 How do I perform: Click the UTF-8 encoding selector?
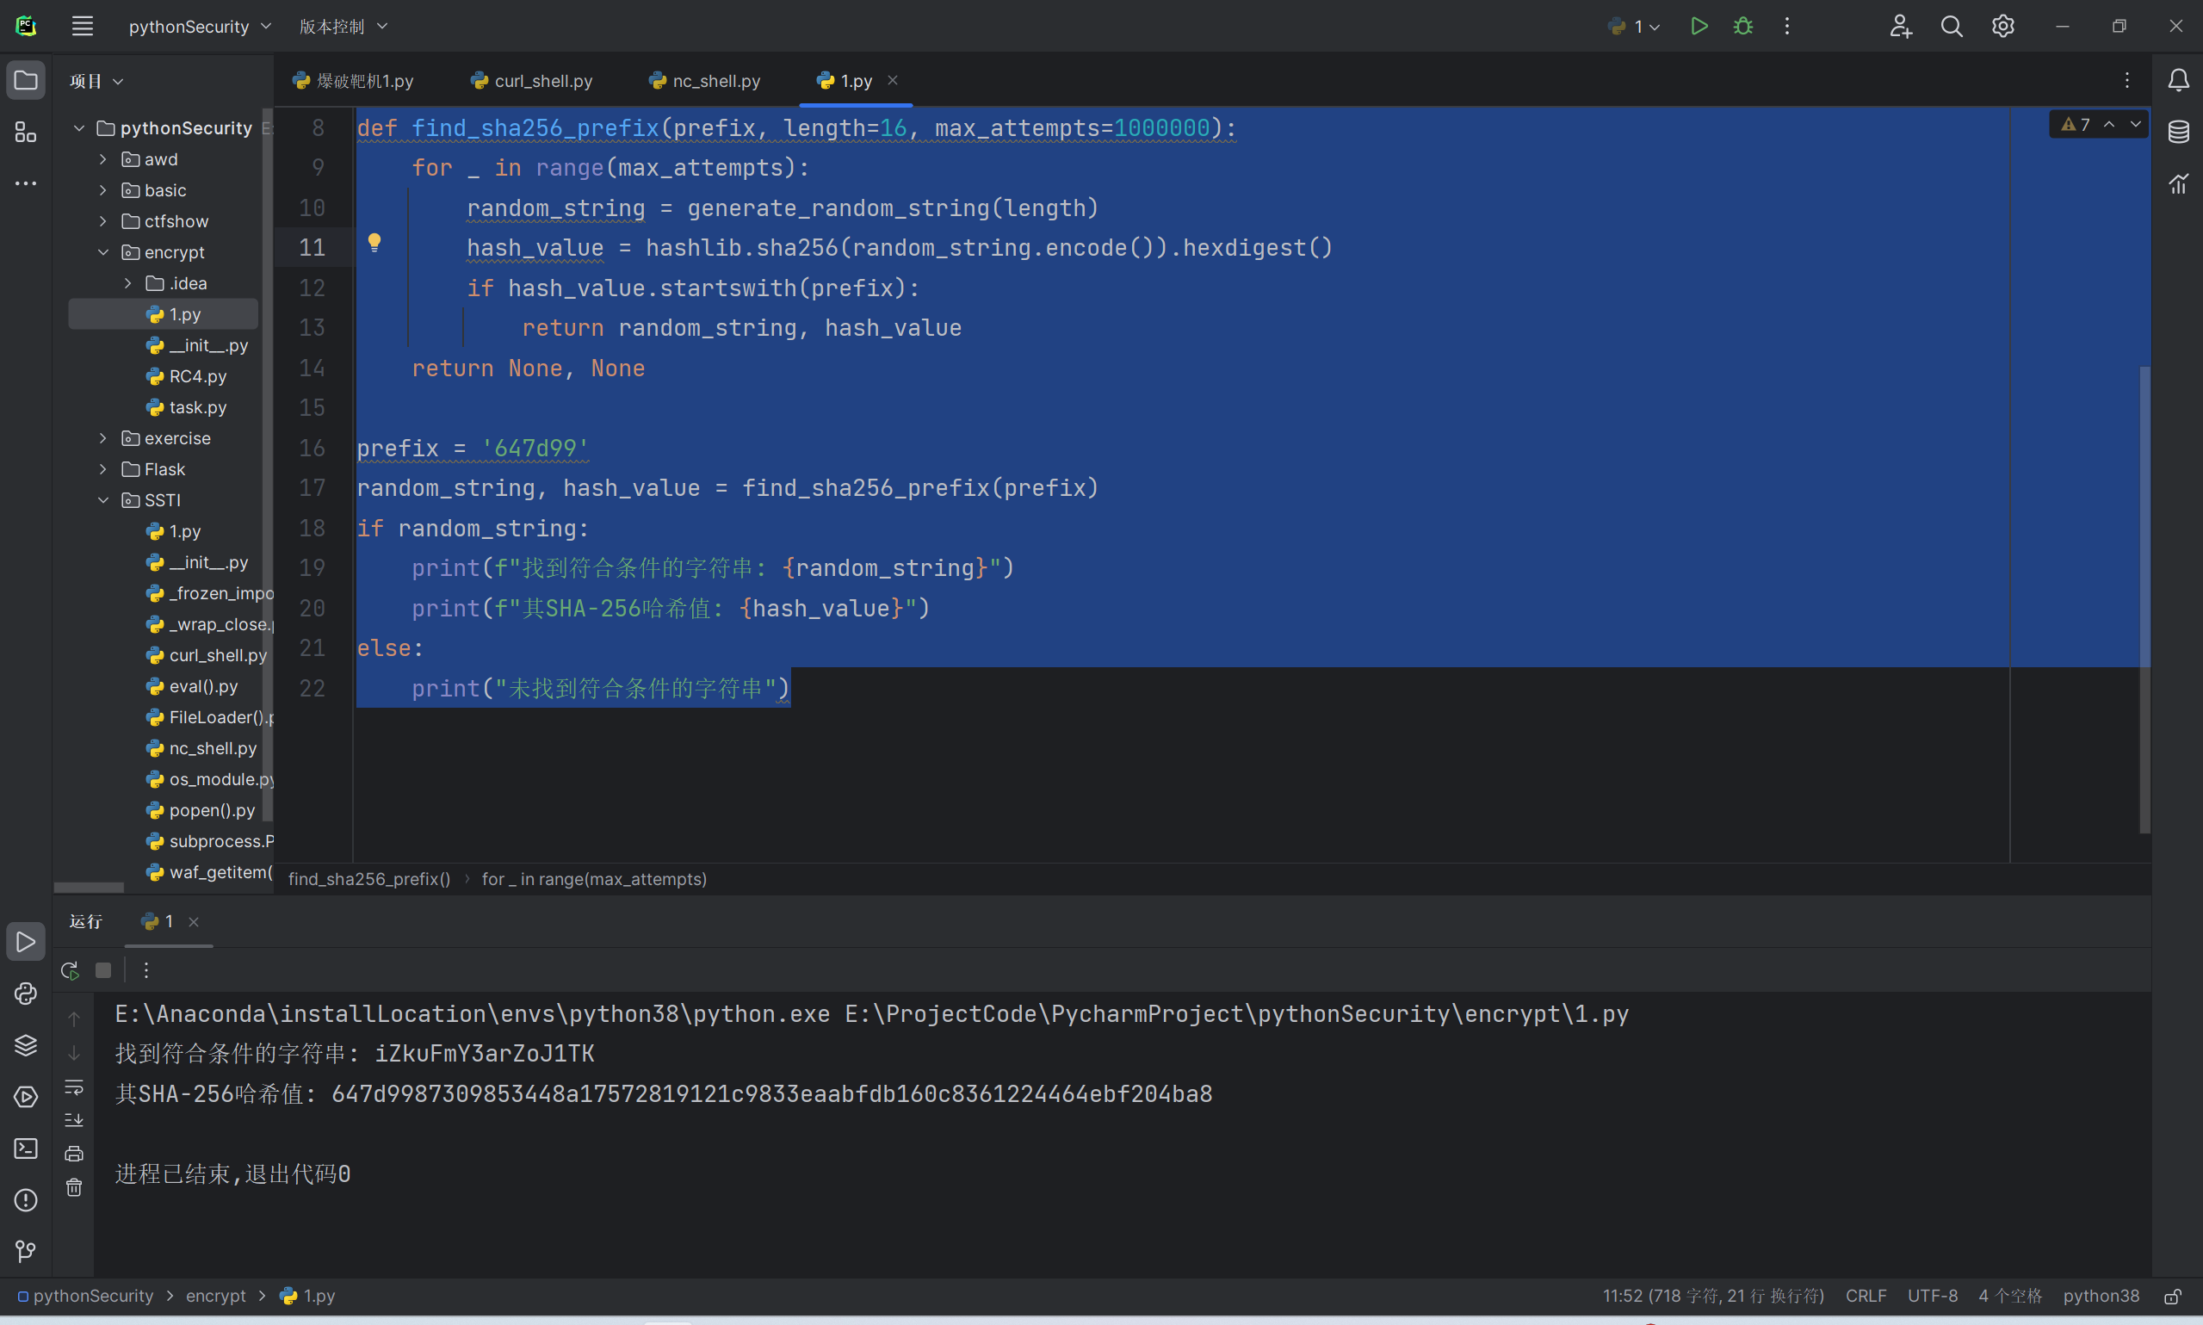click(x=1932, y=1296)
